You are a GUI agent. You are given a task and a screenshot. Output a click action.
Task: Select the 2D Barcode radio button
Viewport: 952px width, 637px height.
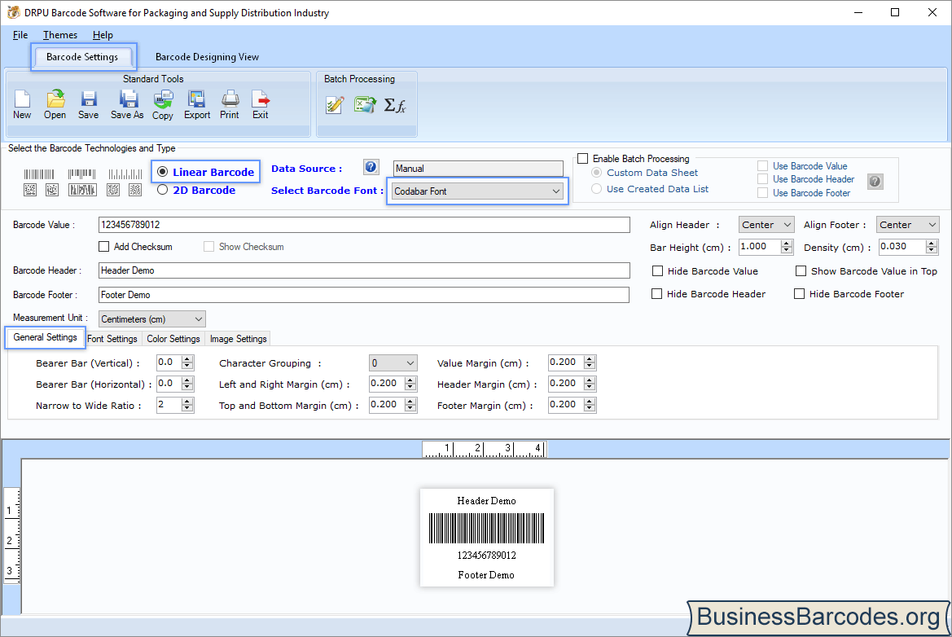coord(162,190)
